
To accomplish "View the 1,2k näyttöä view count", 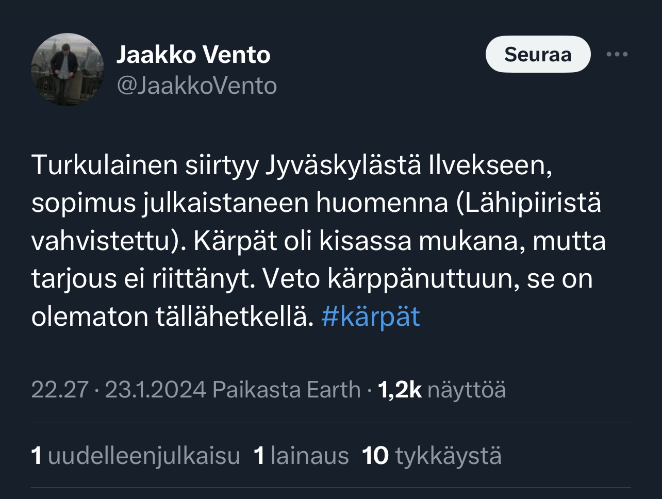I will [441, 390].
